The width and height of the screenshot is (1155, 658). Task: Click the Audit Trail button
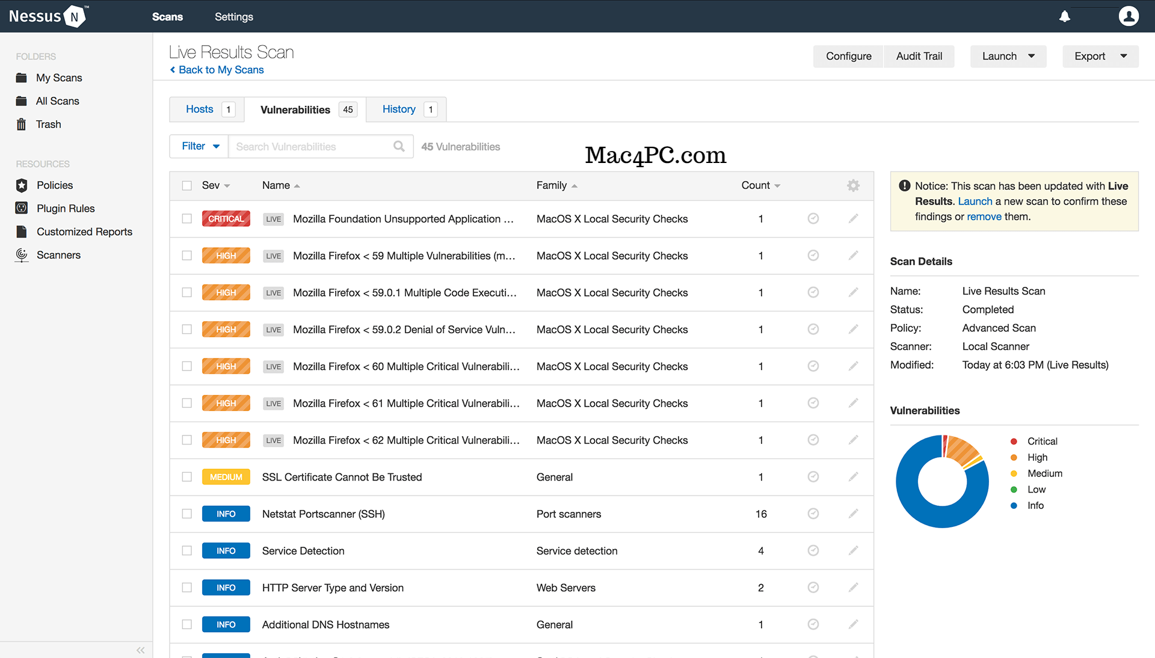coord(919,56)
